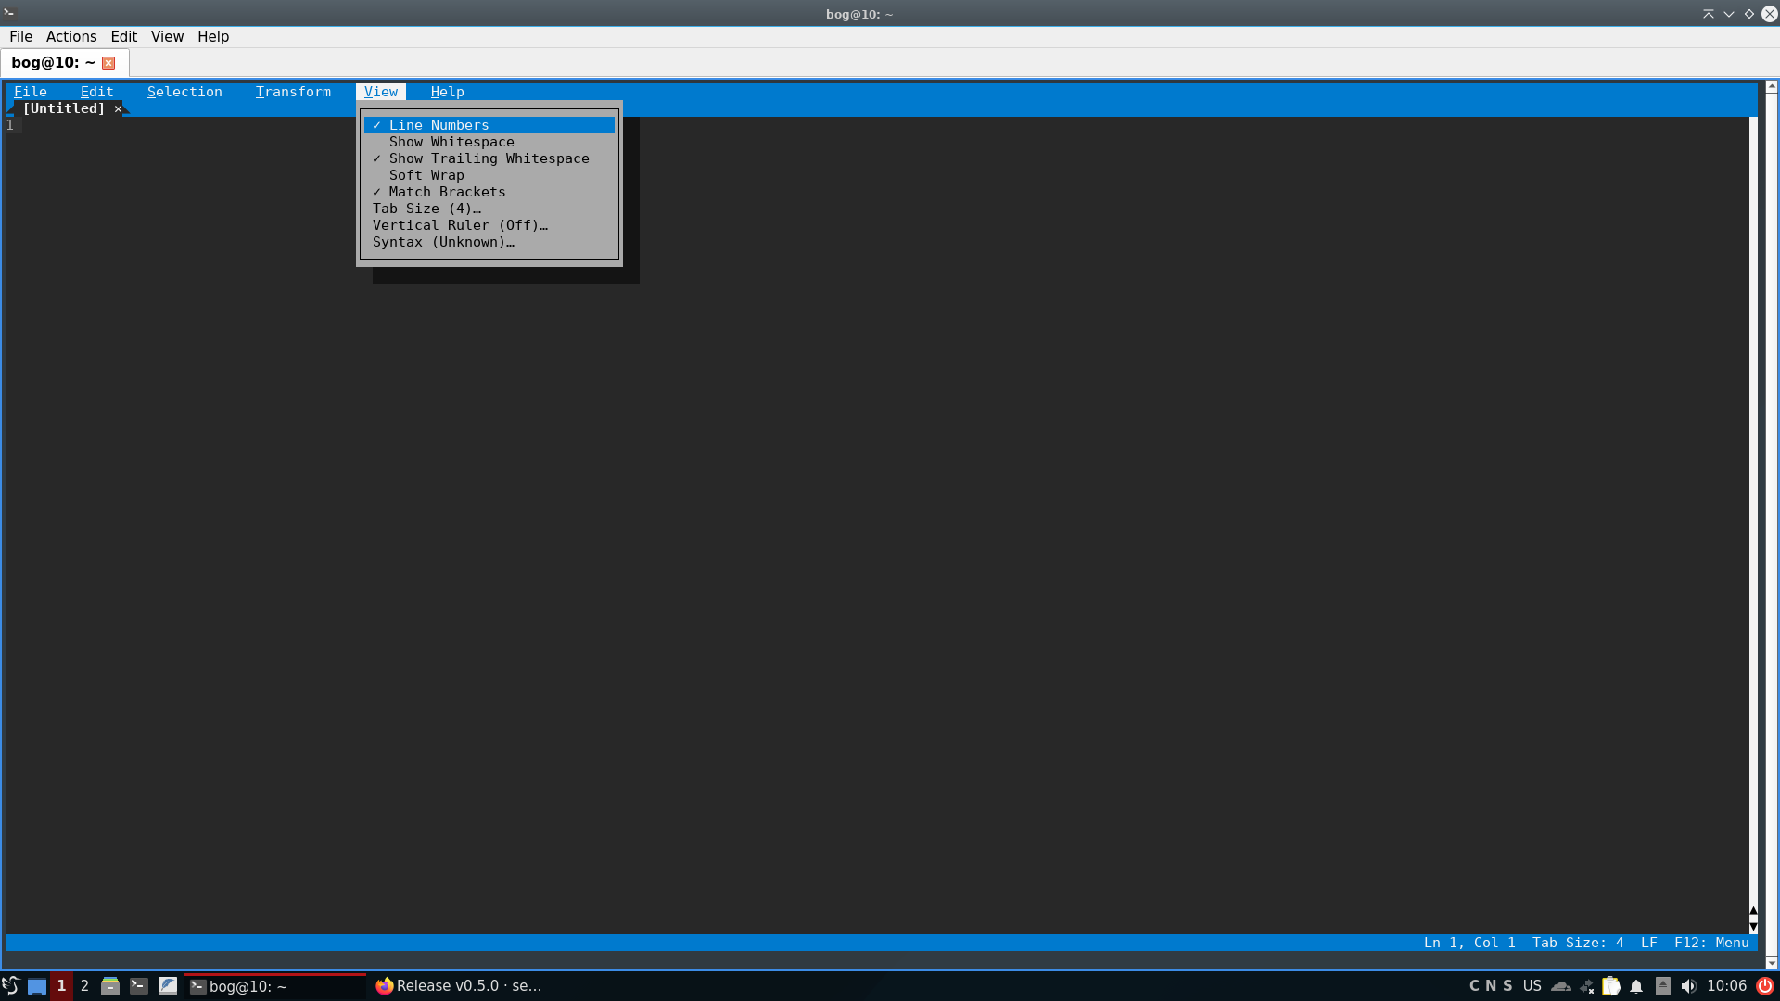Click the volume speaker tray icon
1780x1001 pixels.
tap(1688, 986)
